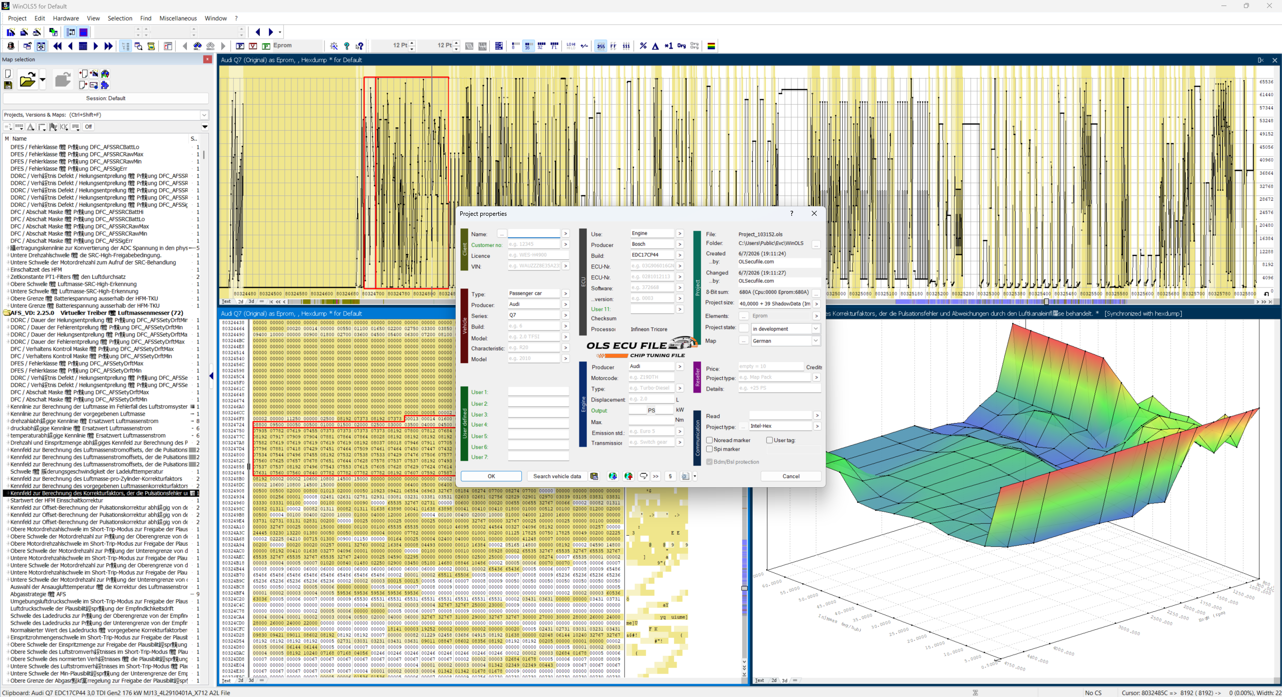Click the F window toolbar icon
This screenshot has height=697, width=1282.
[240, 46]
